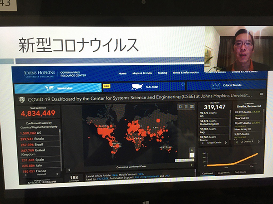Viewport: 273px width, 204px height.
Task: Open the dashboard hamburger menu
Action: (261, 95)
